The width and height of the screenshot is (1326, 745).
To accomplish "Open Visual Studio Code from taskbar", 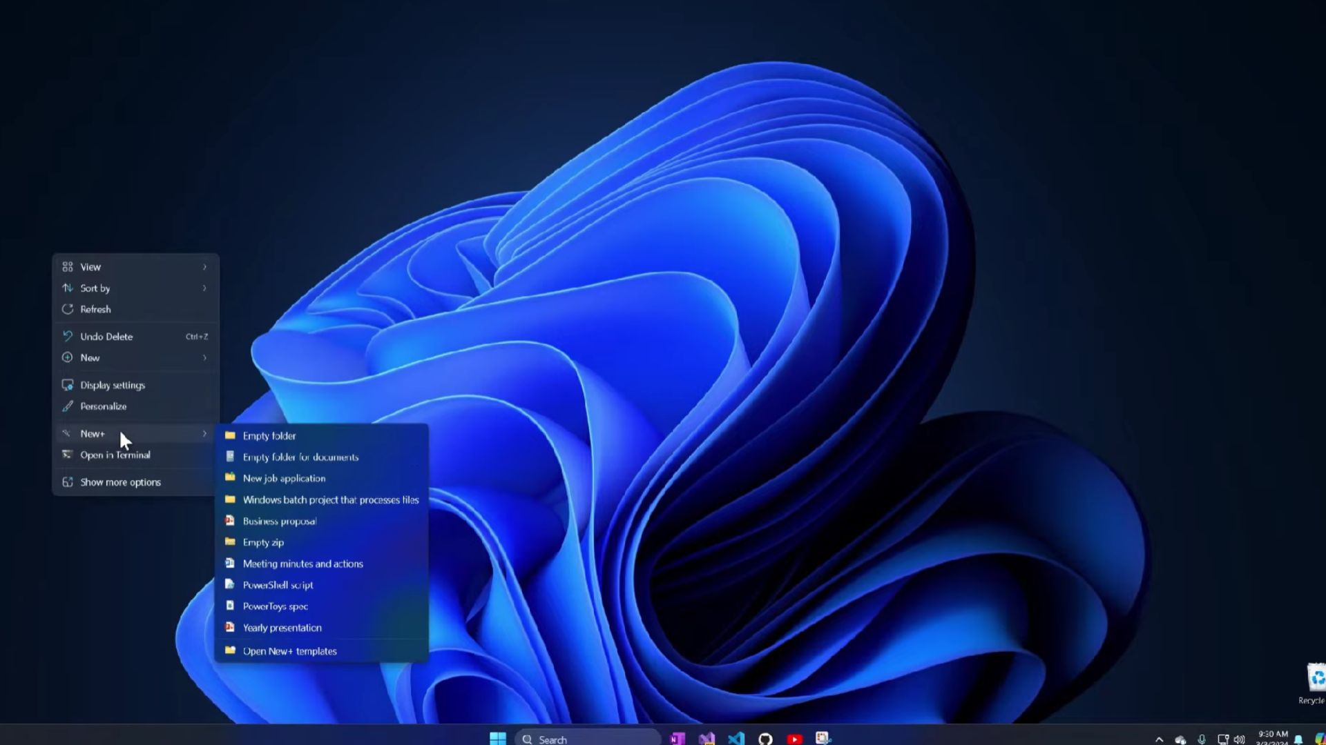I will click(x=736, y=738).
